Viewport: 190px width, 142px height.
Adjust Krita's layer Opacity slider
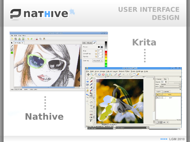click(174, 82)
